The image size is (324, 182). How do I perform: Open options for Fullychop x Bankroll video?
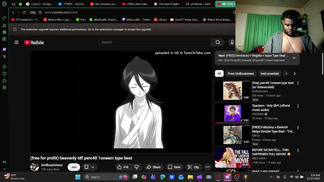point(298,128)
